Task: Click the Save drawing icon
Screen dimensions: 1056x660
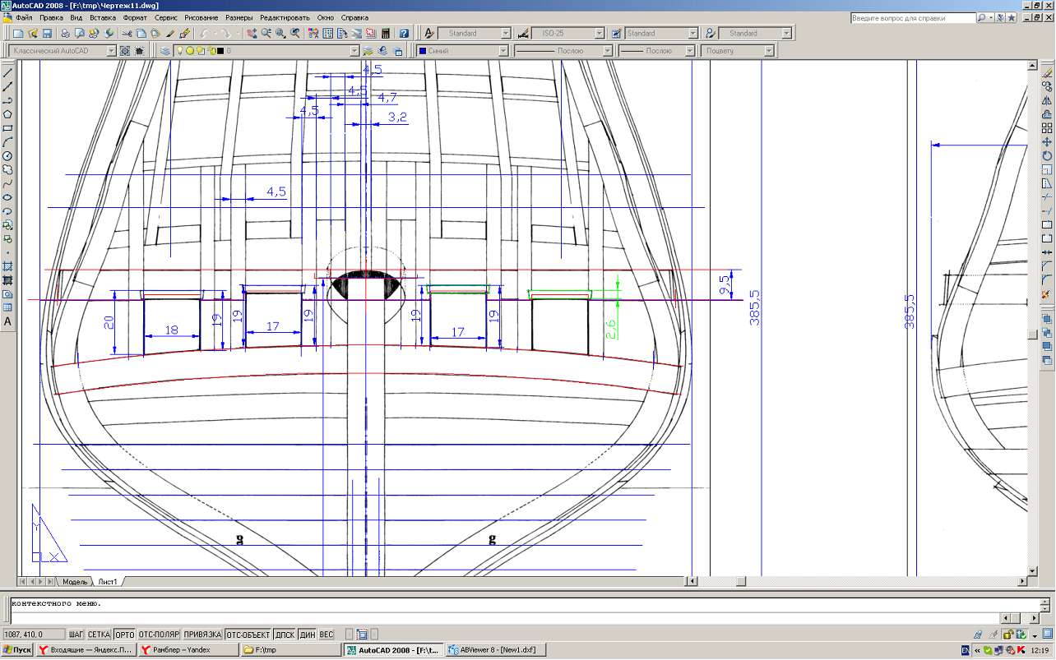Action: [47, 34]
